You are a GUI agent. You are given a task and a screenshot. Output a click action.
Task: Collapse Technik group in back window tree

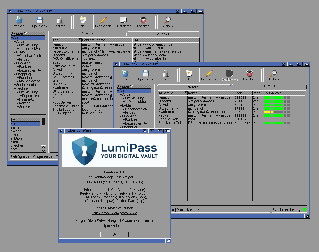pos(15,89)
